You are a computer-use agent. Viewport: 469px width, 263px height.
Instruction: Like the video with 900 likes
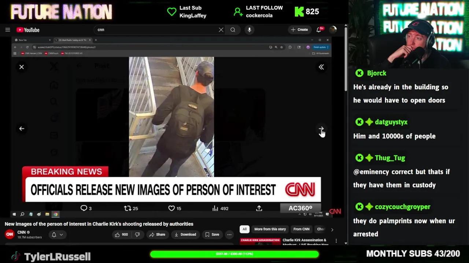tap(121, 235)
